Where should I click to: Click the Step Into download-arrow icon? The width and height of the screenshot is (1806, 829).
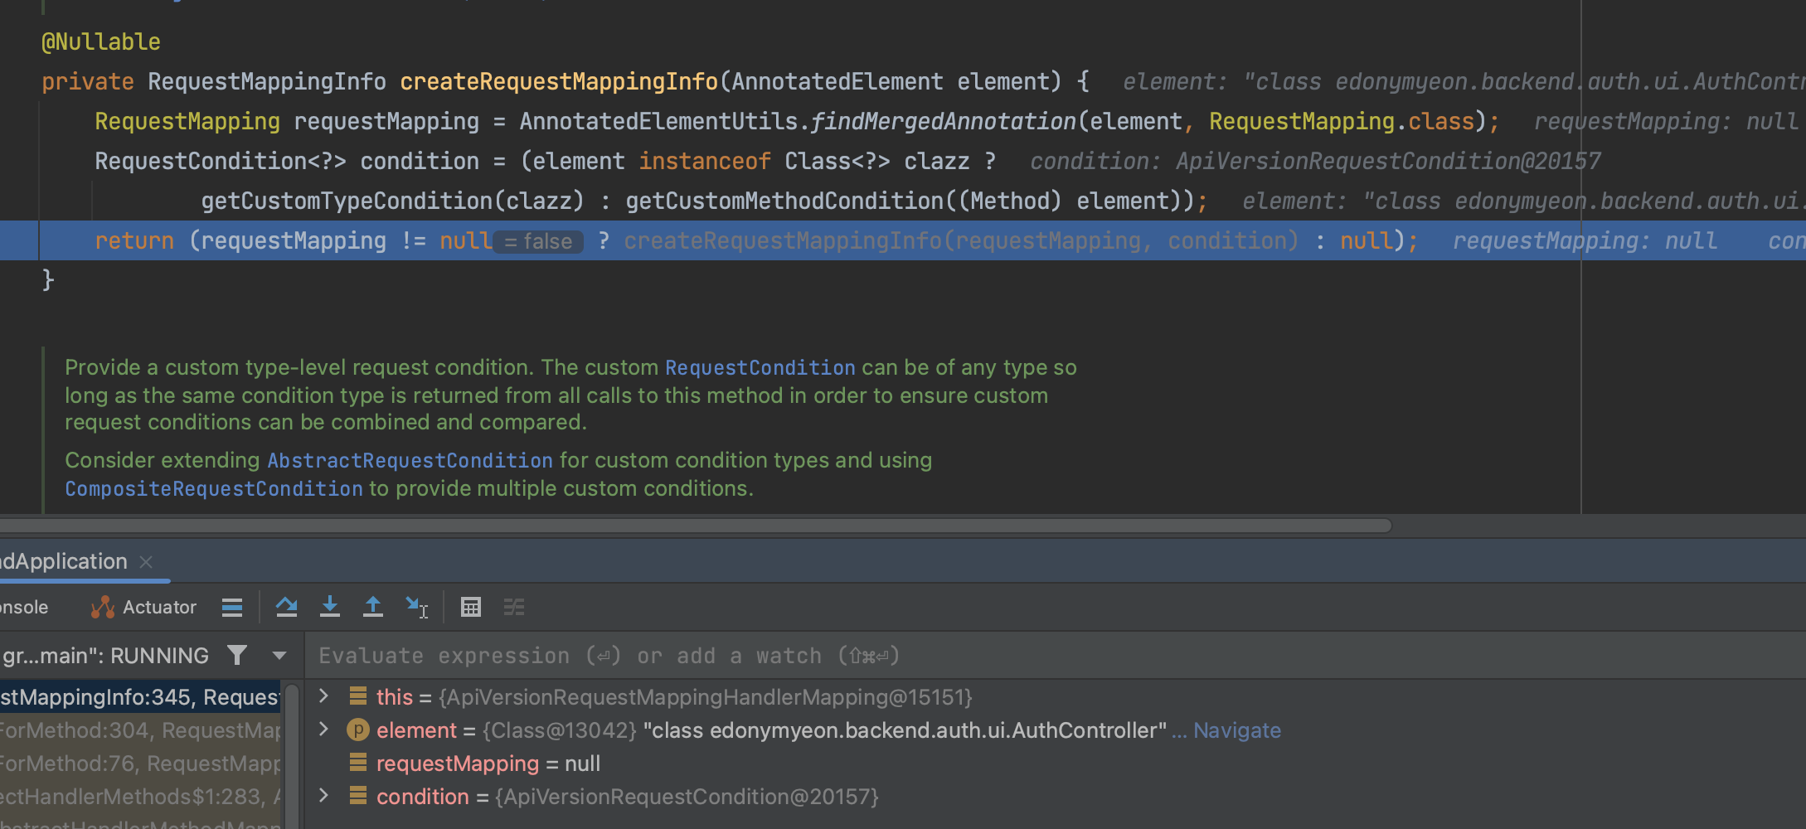[x=330, y=608]
